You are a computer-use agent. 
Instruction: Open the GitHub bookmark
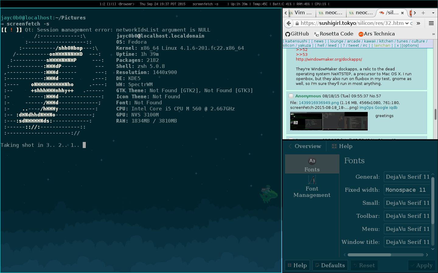point(297,34)
